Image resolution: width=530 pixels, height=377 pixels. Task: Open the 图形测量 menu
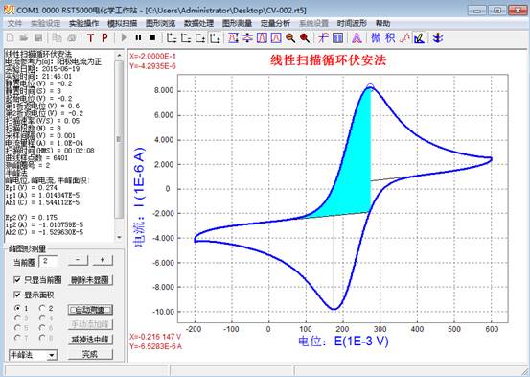tap(237, 23)
